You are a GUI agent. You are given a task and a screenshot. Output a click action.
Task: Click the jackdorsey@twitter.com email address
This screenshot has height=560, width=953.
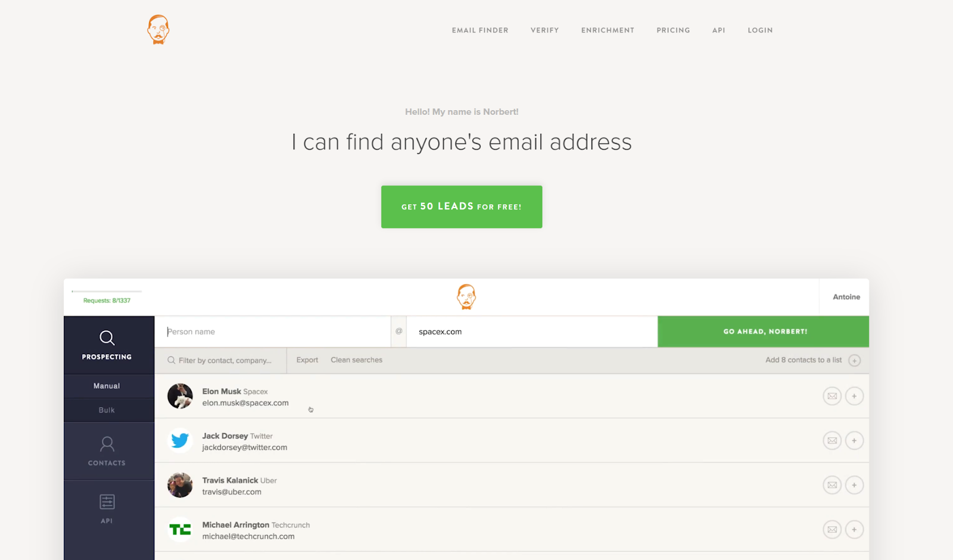click(245, 448)
